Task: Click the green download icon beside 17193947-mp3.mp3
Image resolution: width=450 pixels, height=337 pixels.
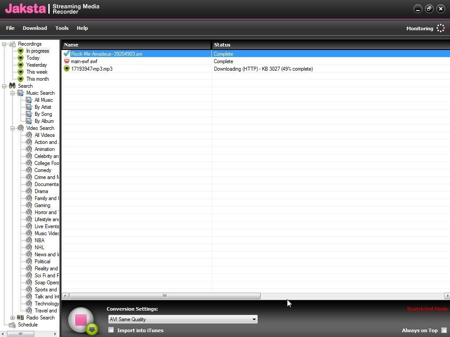Action: click(66, 69)
